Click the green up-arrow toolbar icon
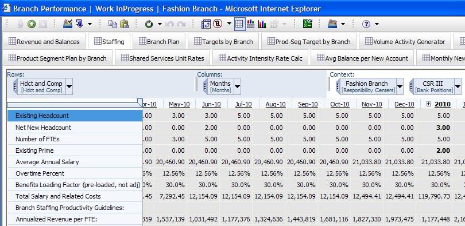The width and height of the screenshot is (465, 226). pos(32,24)
